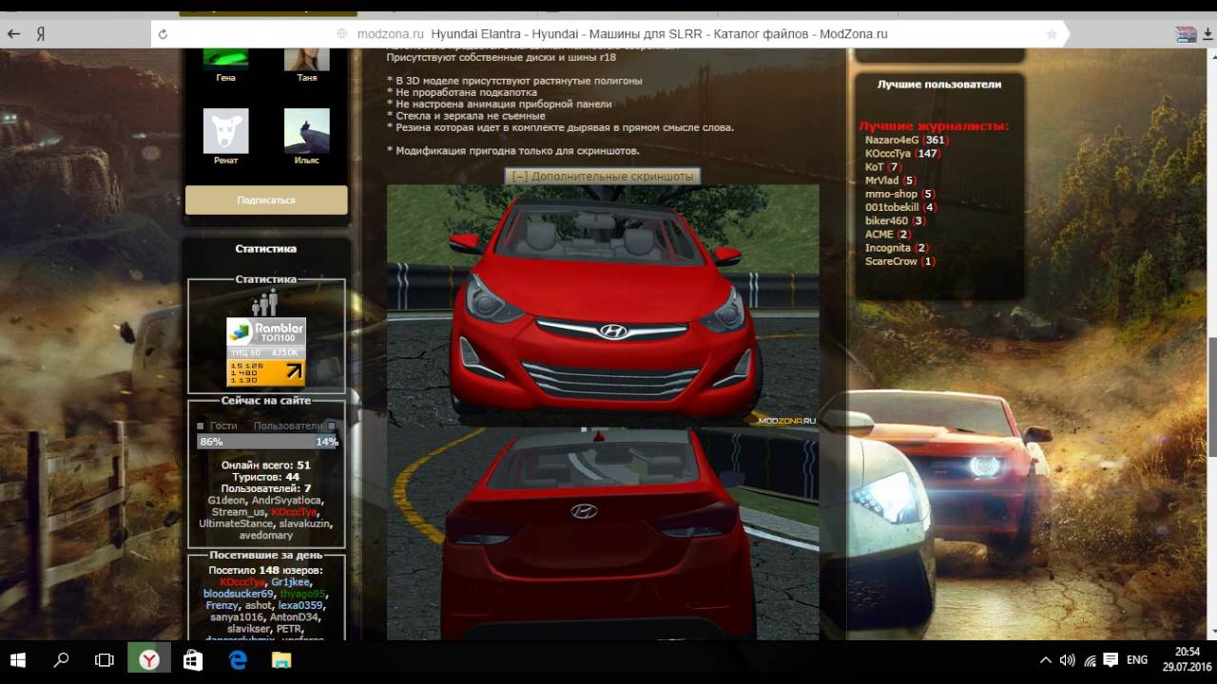Focus the modzona.ru address bar

tap(607, 34)
